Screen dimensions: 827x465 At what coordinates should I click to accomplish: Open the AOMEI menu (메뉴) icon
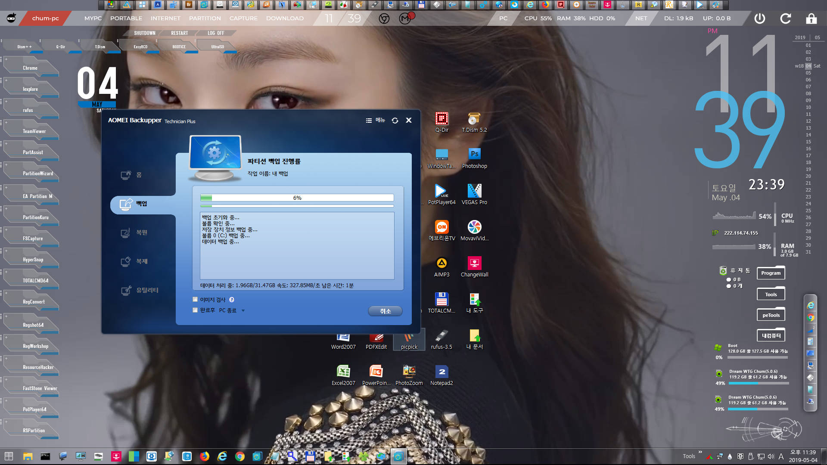point(375,121)
